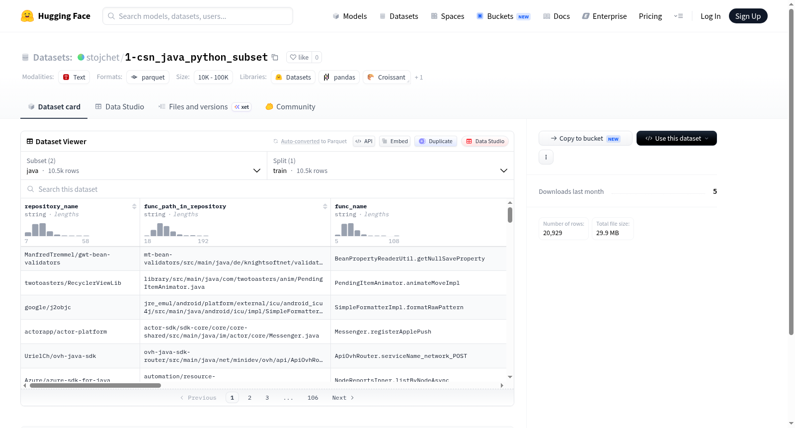Go to page 2 of the table
Screen dimensions: 795x428
click(x=249, y=398)
